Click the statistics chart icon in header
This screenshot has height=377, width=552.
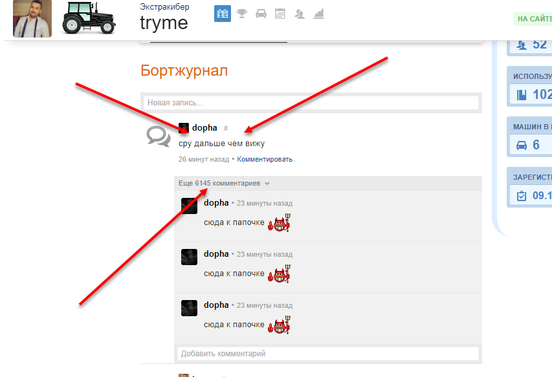tap(318, 14)
